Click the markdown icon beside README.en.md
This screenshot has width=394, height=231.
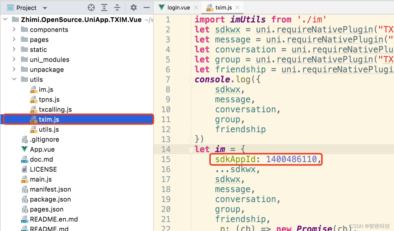tap(24, 219)
